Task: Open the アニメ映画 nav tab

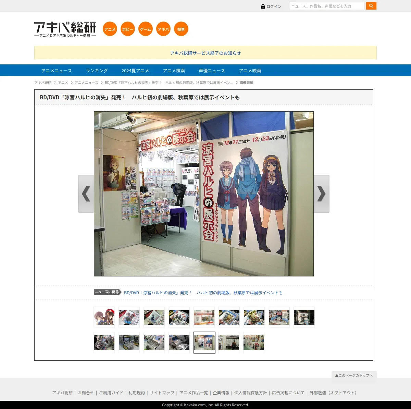Action: [x=250, y=71]
